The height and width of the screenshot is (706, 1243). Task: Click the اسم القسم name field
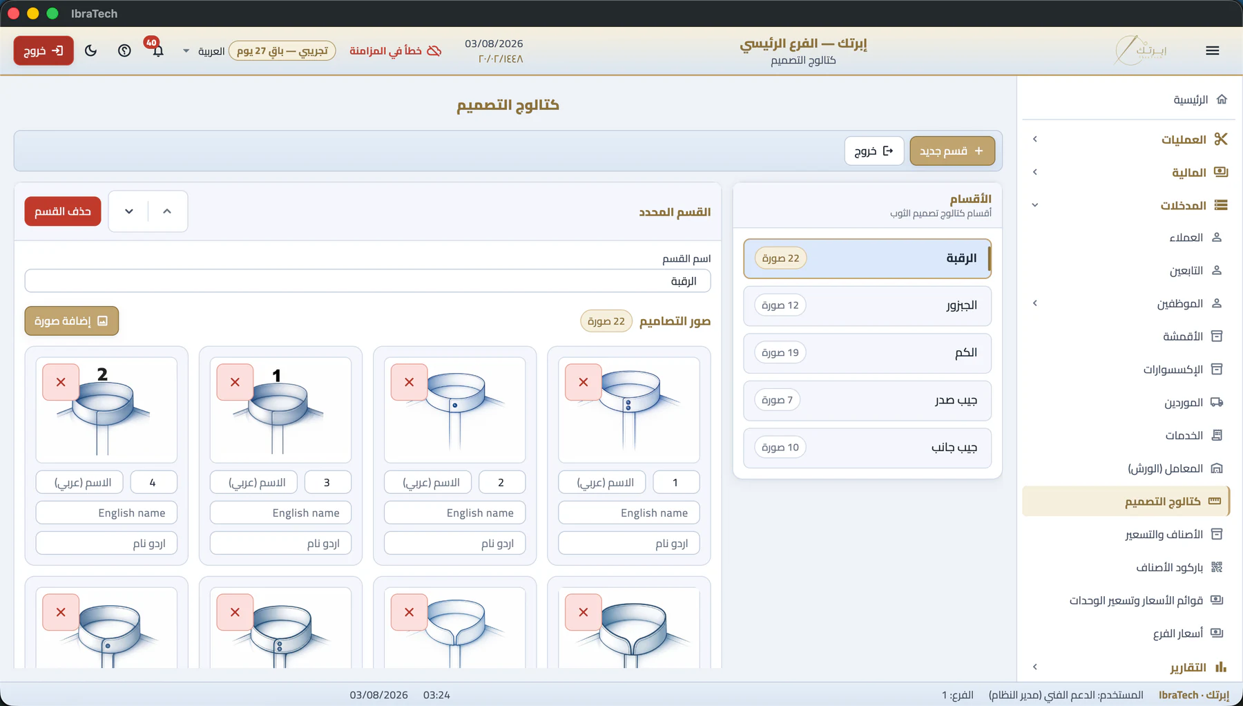pyautogui.click(x=367, y=281)
